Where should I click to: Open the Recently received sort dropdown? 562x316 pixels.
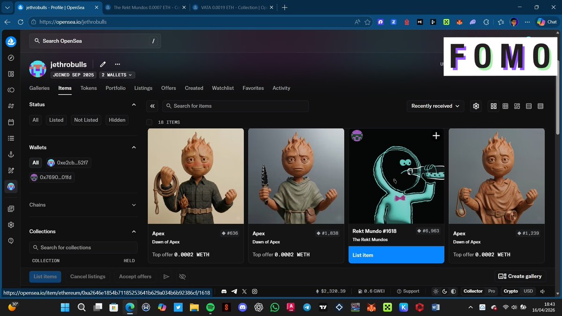coord(436,106)
